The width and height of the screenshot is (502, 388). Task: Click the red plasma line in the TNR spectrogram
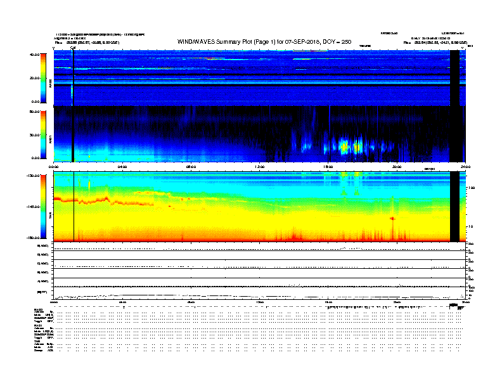click(104, 201)
